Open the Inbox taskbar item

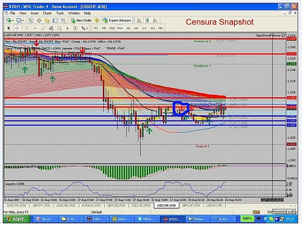coord(122,219)
